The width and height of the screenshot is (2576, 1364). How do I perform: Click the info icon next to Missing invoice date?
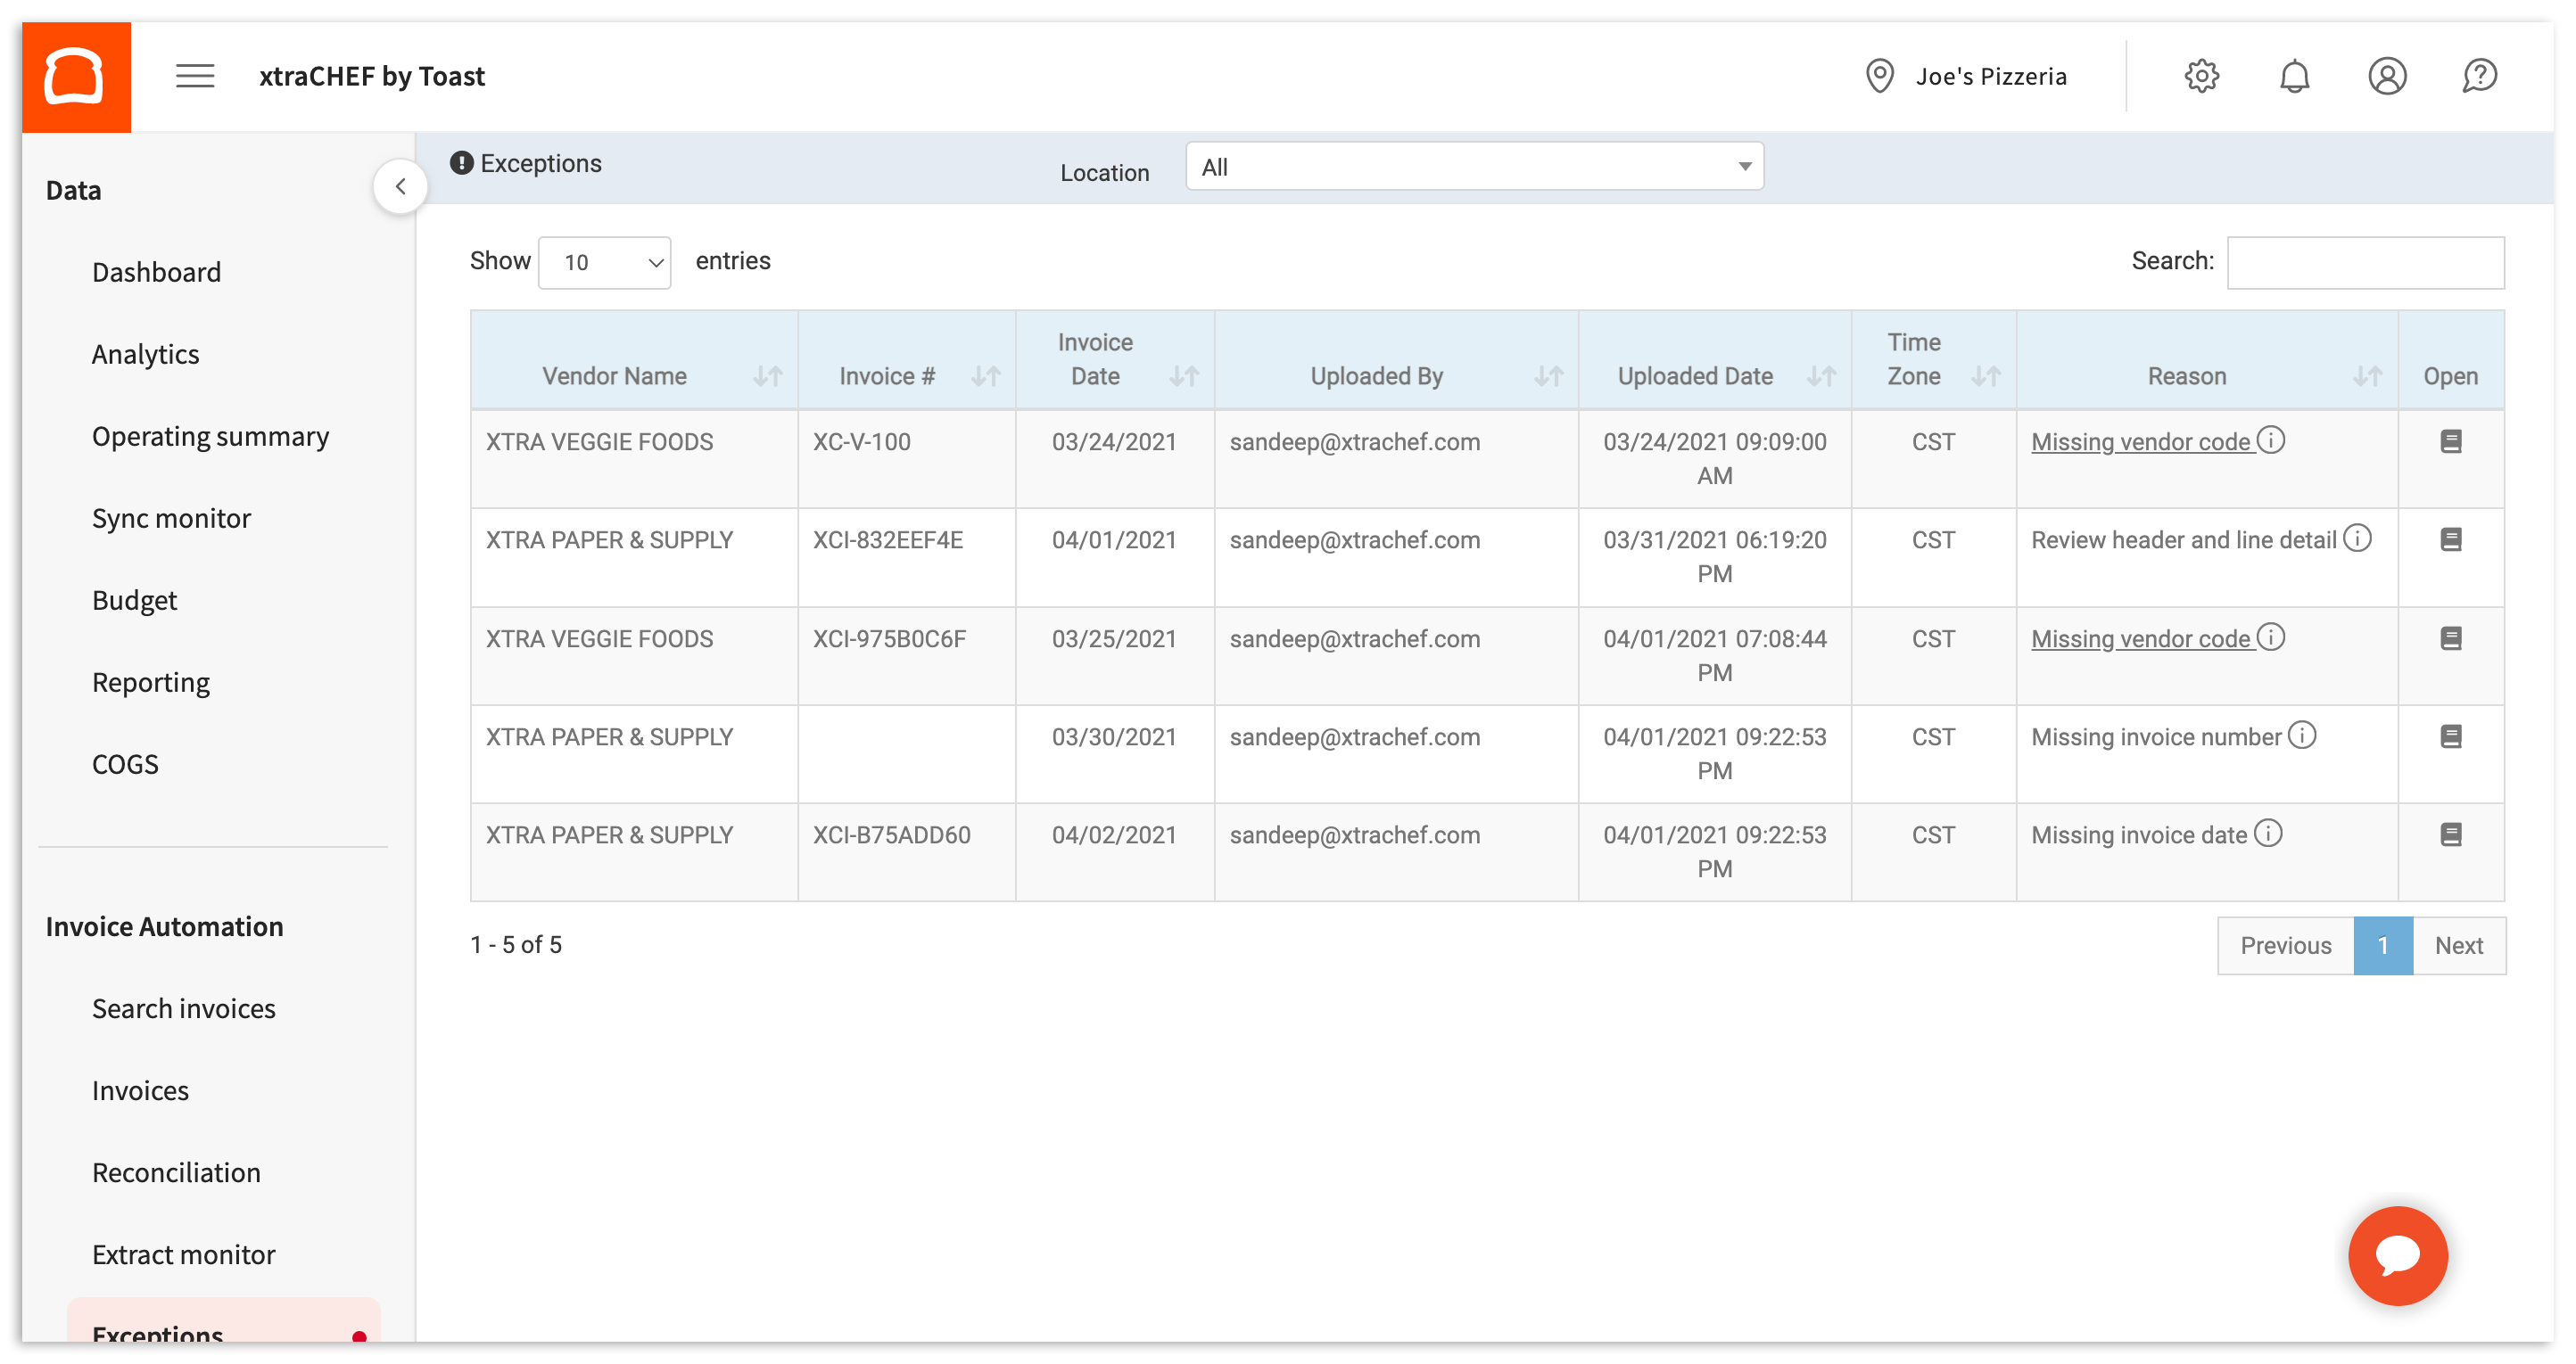click(x=2271, y=834)
